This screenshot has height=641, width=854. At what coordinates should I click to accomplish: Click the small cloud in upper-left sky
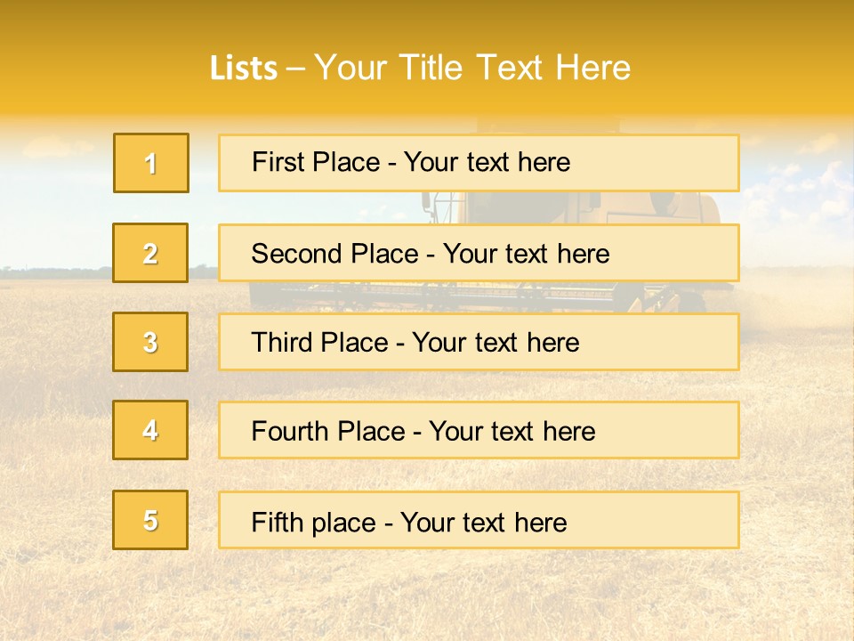point(54,147)
